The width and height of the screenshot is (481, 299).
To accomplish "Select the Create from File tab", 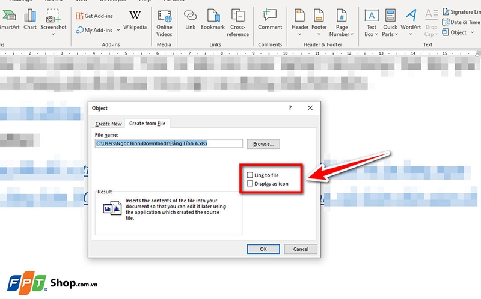I will [x=147, y=124].
